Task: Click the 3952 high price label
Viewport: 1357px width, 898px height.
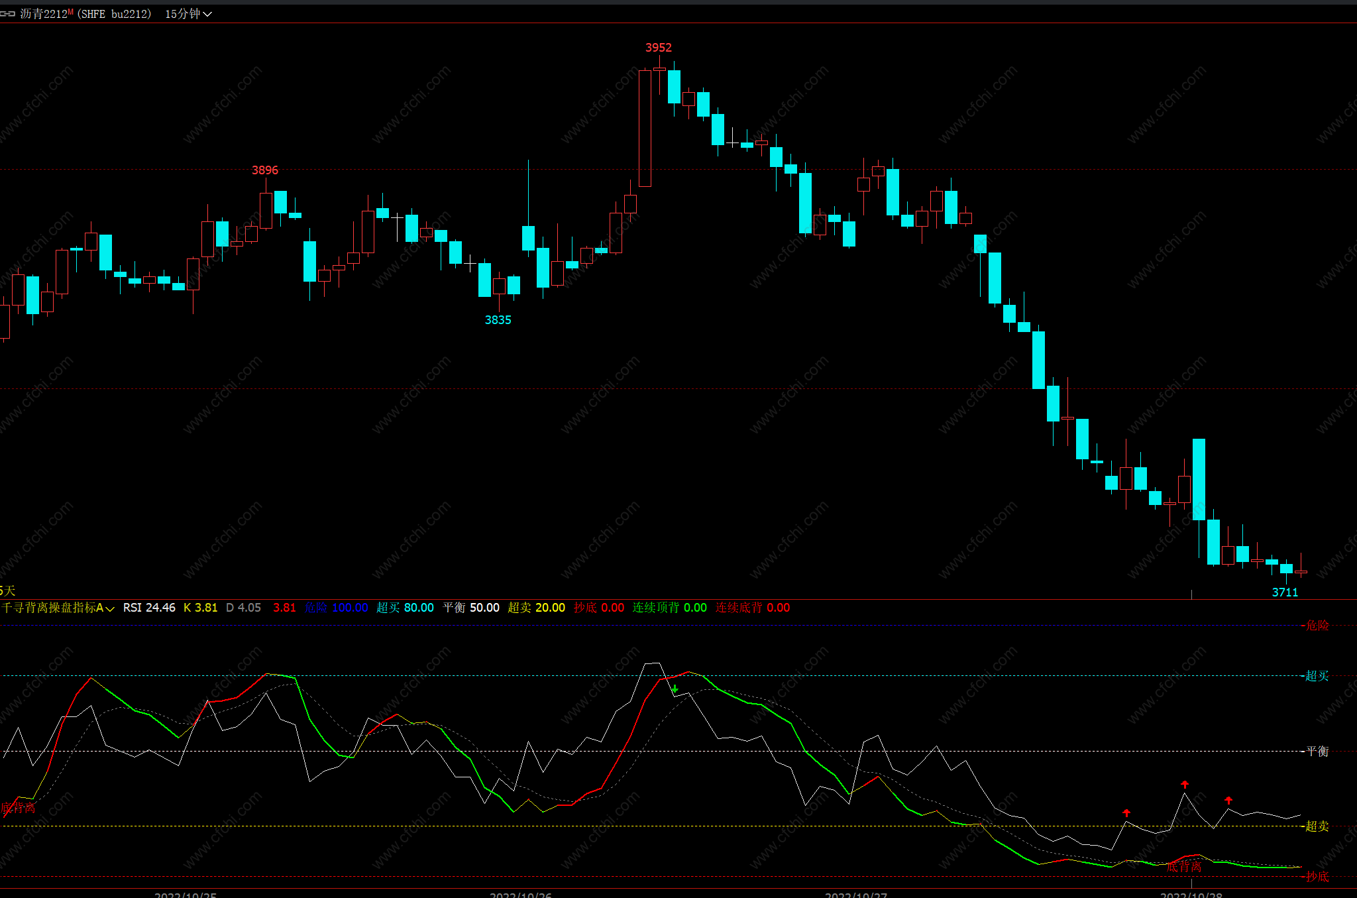Action: (658, 48)
